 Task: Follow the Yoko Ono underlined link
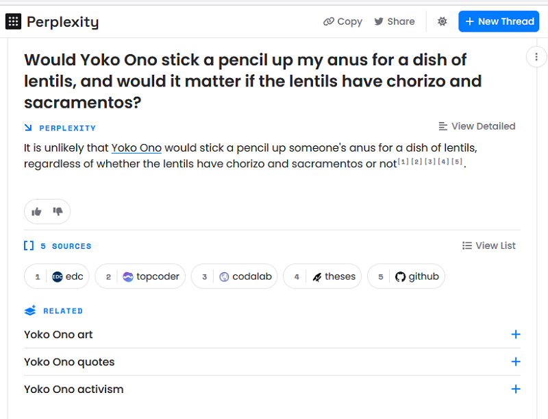point(136,148)
